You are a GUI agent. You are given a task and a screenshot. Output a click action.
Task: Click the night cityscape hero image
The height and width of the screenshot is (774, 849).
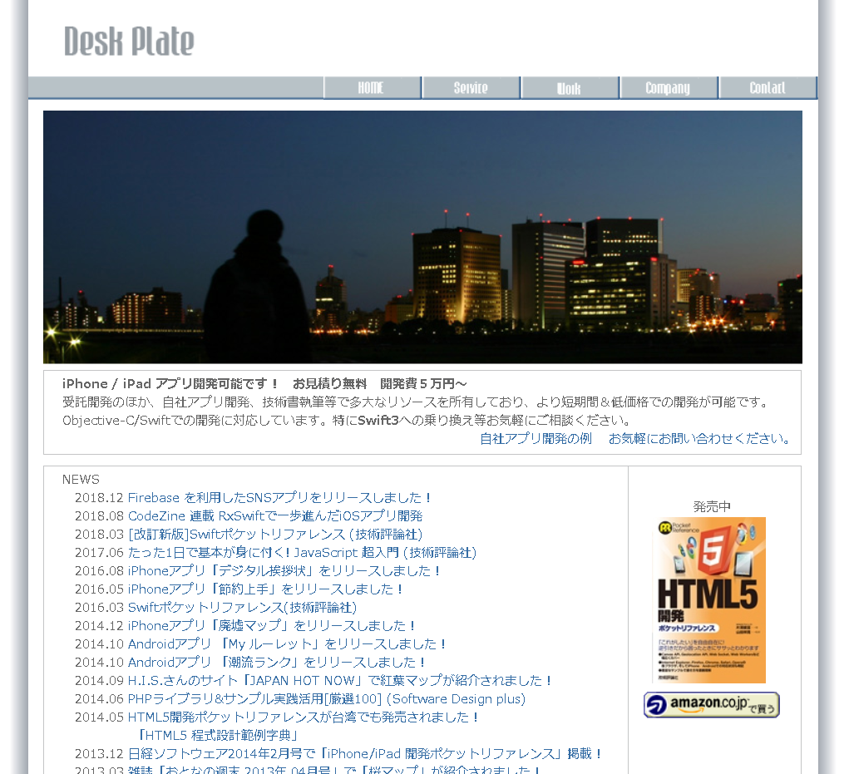(422, 238)
